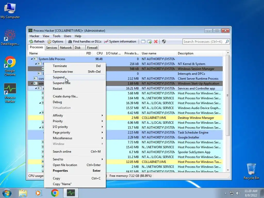Screen dimensions: 264x198
Task: Choose Search online in context menu
Action: [75, 152]
